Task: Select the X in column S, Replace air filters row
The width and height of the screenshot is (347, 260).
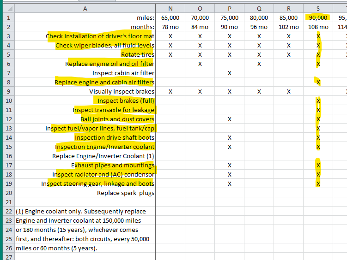Action: tap(318, 83)
